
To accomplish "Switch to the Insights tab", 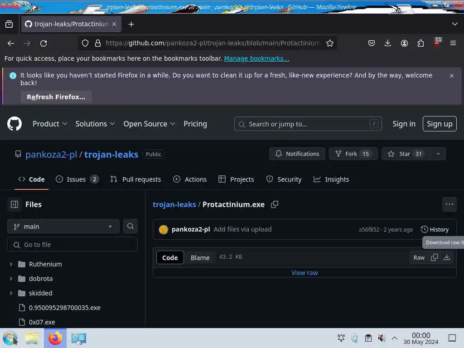I will pos(331,179).
